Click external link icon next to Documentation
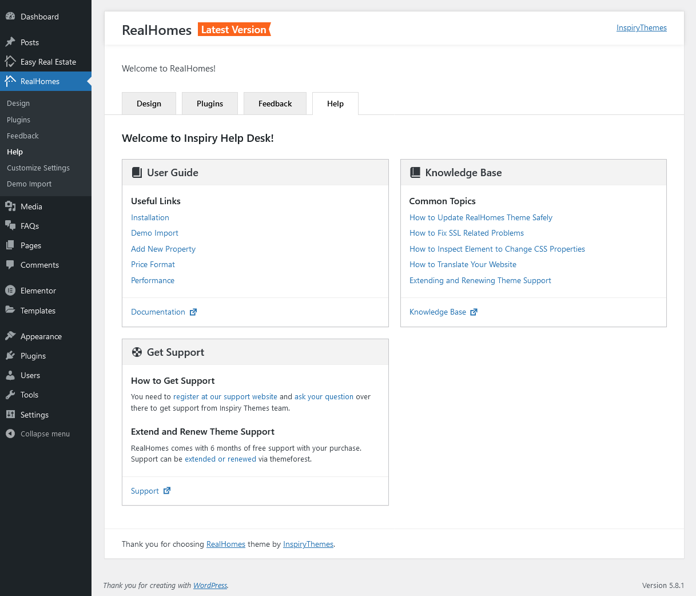Viewport: 696px width, 596px height. point(193,312)
